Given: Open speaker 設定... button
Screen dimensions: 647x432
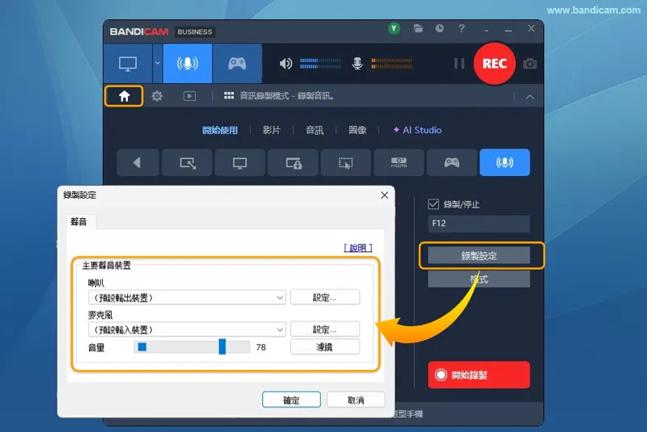Looking at the screenshot, I should [x=325, y=297].
